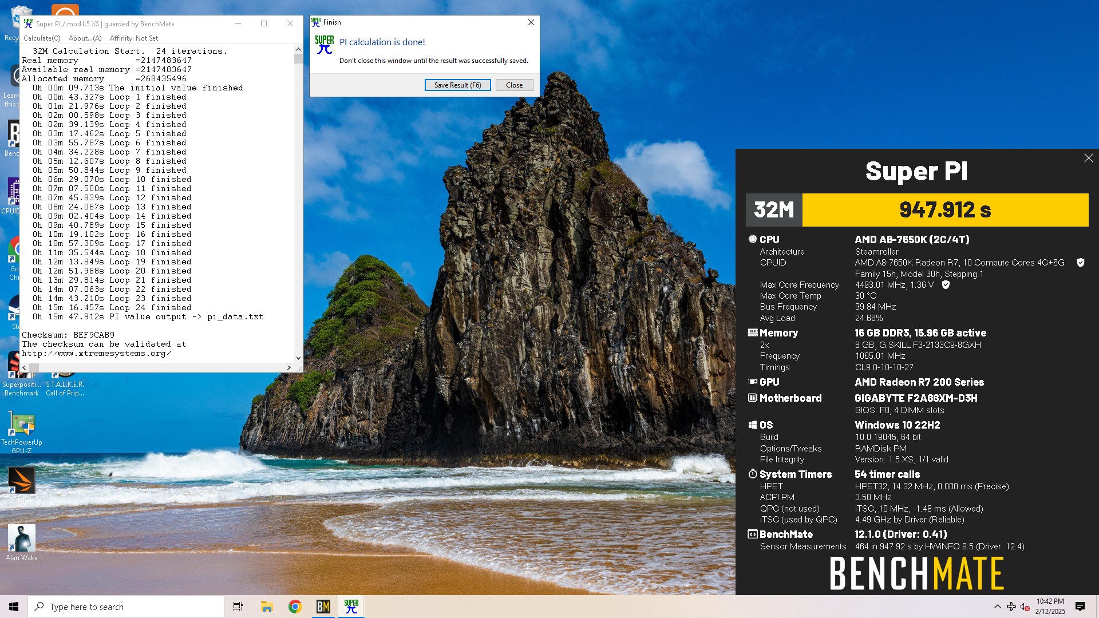Screen dimensions: 1099x618
Task: Click the 4493.01 MHz, 1.36 V value
Action: (894, 284)
